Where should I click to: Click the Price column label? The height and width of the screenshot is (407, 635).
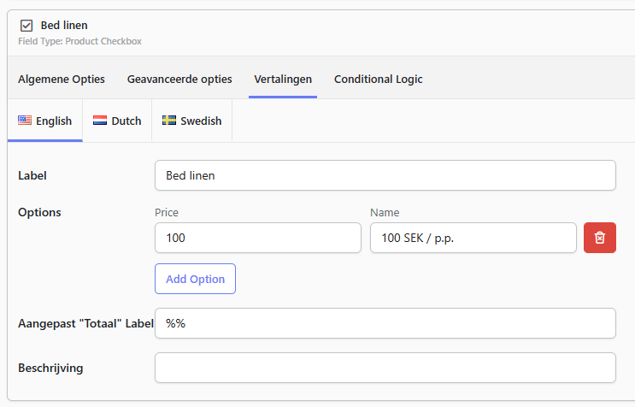point(167,213)
